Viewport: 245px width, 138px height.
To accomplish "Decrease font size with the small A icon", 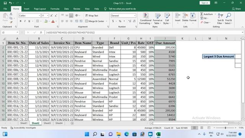I will click(x=56, y=15).
